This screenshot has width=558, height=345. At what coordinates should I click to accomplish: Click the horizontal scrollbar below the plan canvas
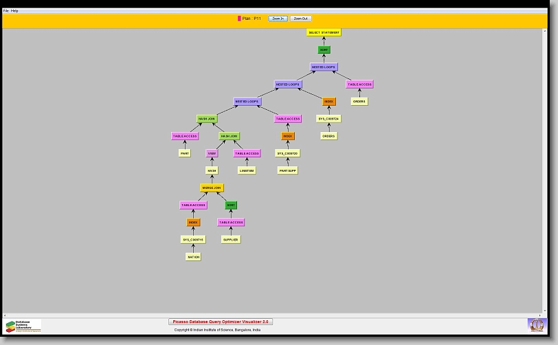pyautogui.click(x=275, y=315)
